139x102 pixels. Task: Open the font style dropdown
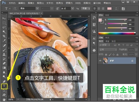(52, 9)
